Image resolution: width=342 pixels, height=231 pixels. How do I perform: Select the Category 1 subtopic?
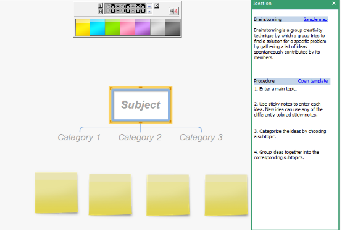coord(79,138)
